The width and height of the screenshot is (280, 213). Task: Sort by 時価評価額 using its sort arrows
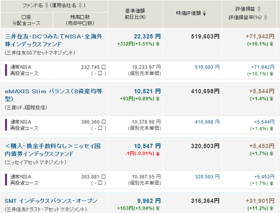(204, 13)
